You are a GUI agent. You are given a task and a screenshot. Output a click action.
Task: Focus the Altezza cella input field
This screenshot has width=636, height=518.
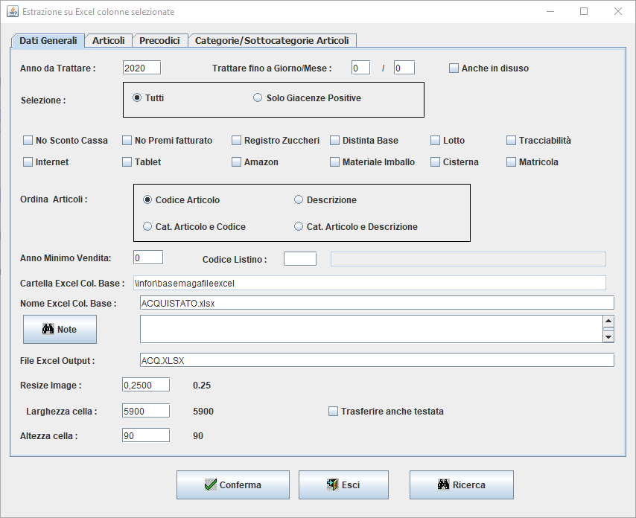pos(146,435)
